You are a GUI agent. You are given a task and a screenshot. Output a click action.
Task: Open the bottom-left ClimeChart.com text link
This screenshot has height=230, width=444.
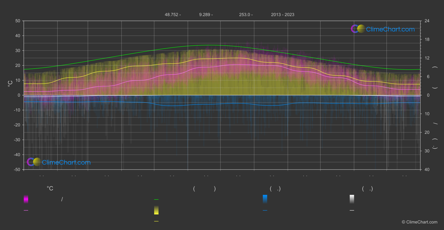point(66,163)
